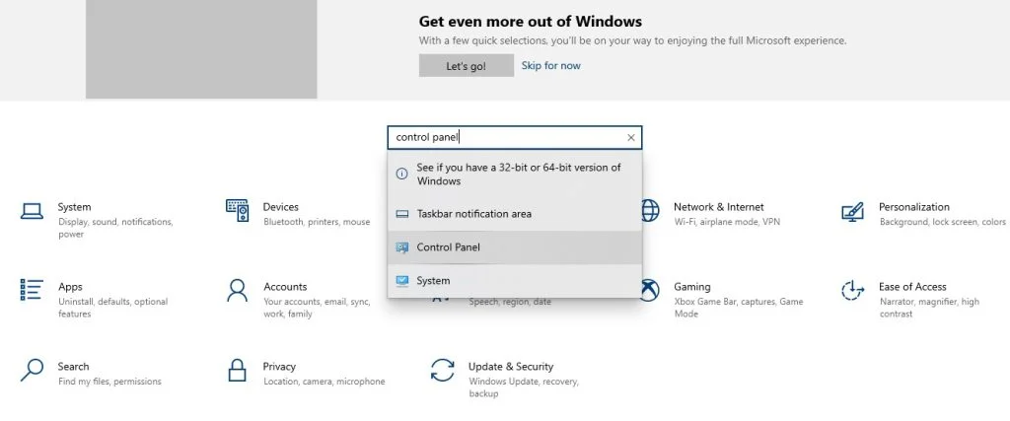Screen dimensions: 1010x421
Task: Open the Search magnifier icon
Action: pos(32,370)
